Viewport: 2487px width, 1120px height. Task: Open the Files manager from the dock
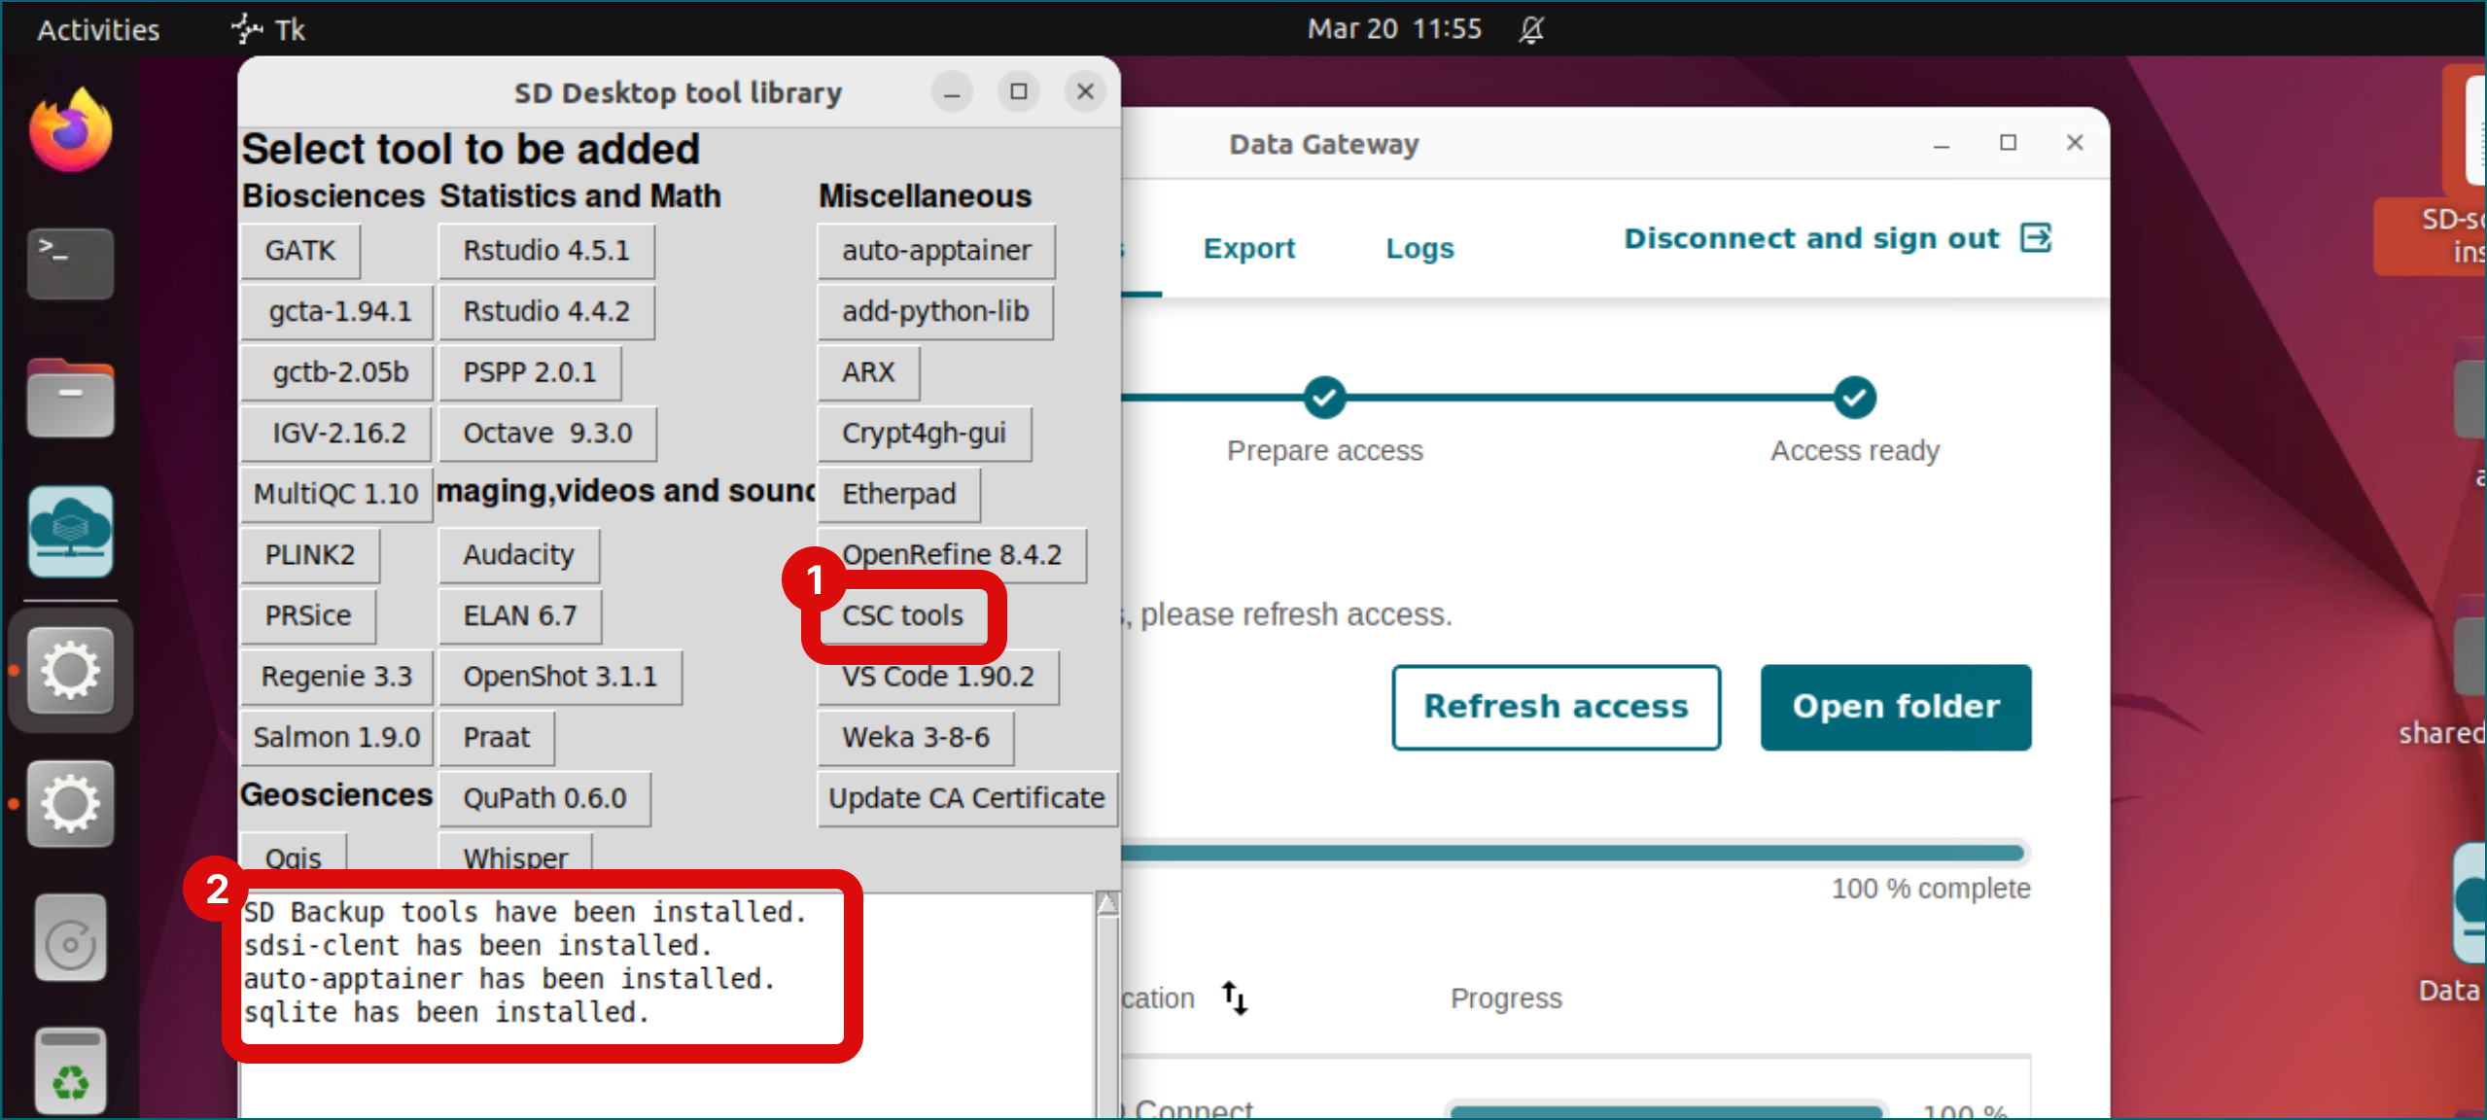pyautogui.click(x=68, y=397)
